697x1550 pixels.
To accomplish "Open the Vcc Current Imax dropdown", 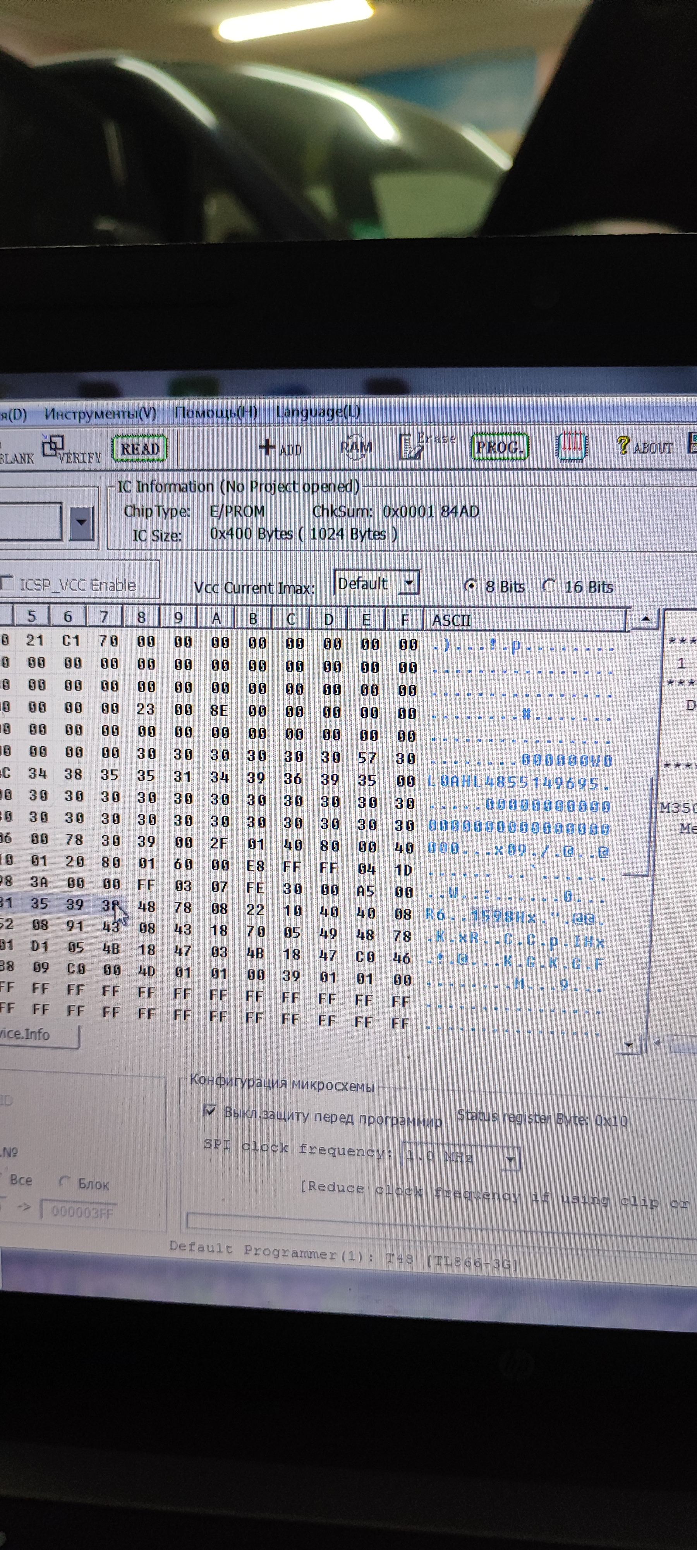I will (x=409, y=583).
